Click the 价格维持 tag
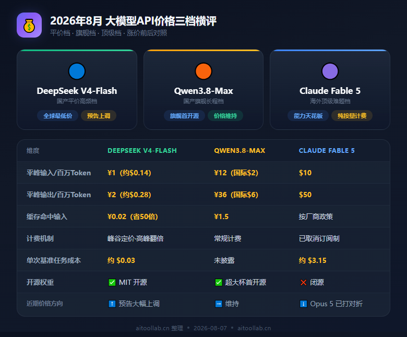The image size is (407, 337). (x=225, y=116)
